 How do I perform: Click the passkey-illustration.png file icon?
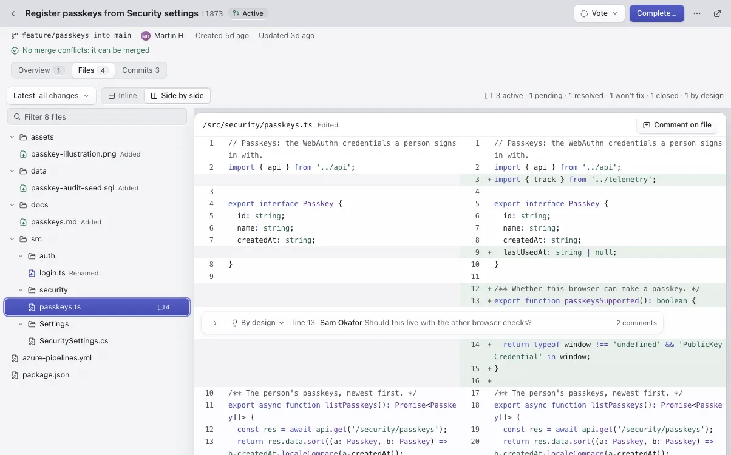tap(23, 154)
